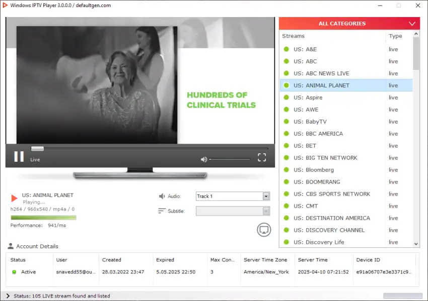Screen dimensions: 428x301
Task: Select the US: CBS SPORTS NETWORK stream
Action: coord(346,194)
